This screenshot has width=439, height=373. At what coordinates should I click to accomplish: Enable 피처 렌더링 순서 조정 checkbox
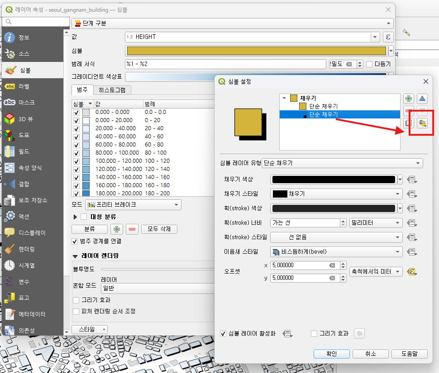coord(76,311)
